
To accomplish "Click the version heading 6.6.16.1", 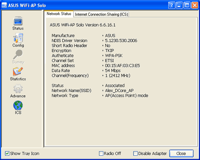I will click(x=107, y=25).
